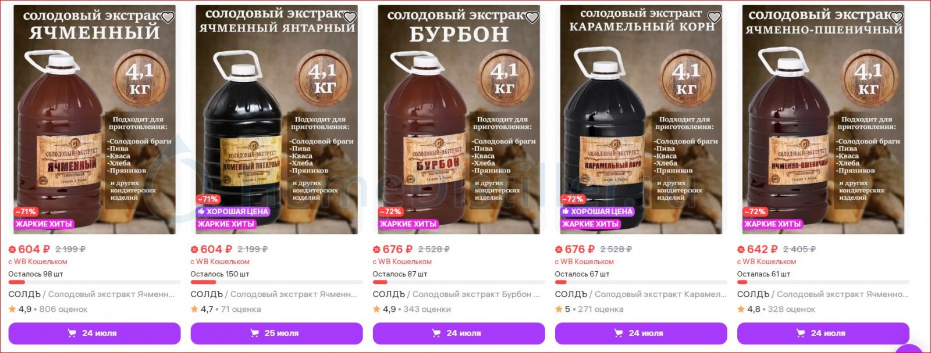Favorite the Ячменный extract with heart icon

168,17
